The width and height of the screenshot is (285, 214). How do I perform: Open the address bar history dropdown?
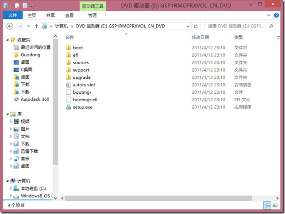188,27
